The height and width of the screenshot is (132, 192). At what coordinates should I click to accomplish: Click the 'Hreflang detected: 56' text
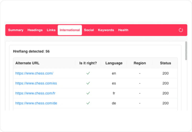click(x=31, y=51)
